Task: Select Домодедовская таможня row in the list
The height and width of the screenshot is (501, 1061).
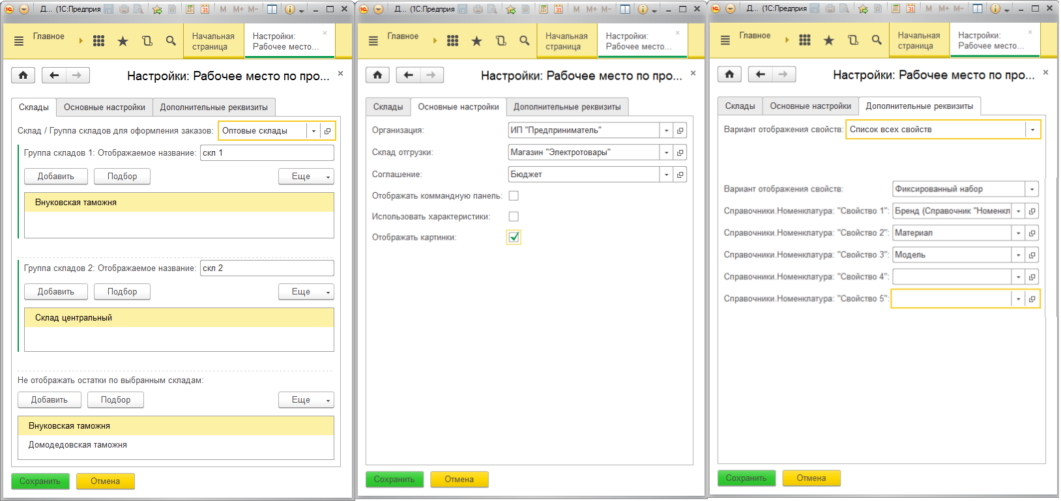Action: pyautogui.click(x=176, y=445)
